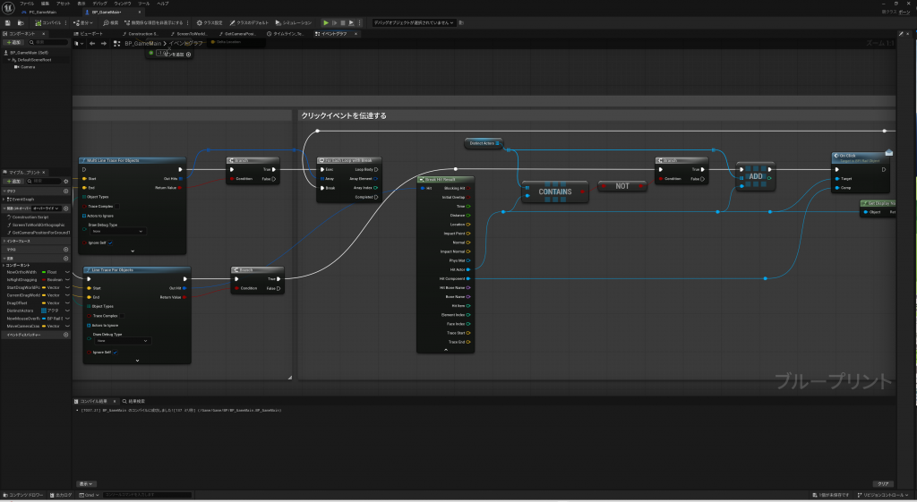Select ScreenToWorldOrthographic function
This screenshot has width=917, height=502.
coord(38,225)
